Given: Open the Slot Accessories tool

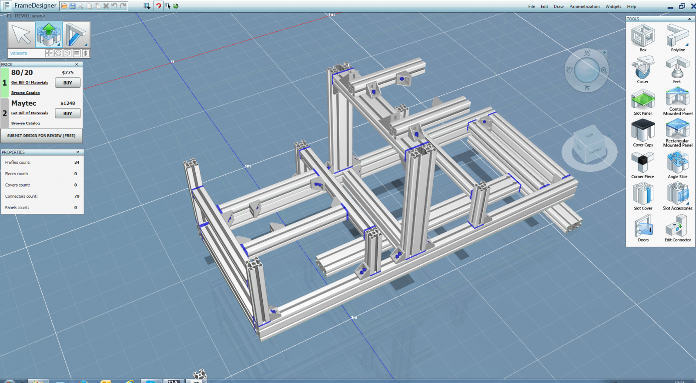Looking at the screenshot, I should [x=678, y=196].
